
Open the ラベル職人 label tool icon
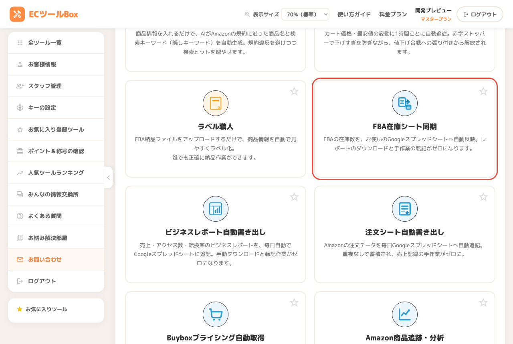pos(216,103)
